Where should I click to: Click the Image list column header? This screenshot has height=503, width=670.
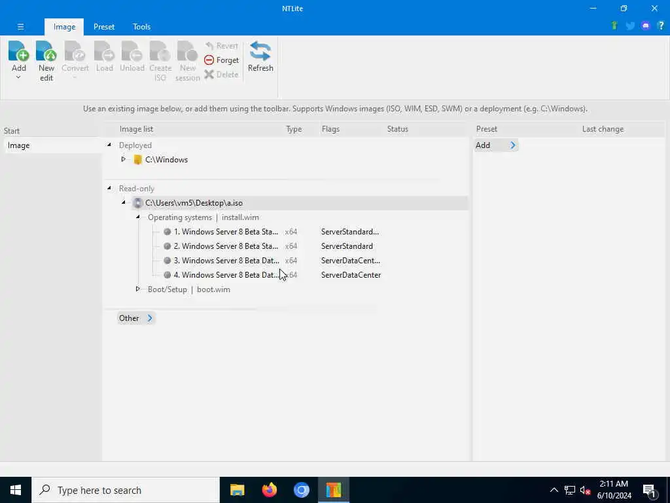[x=136, y=129]
